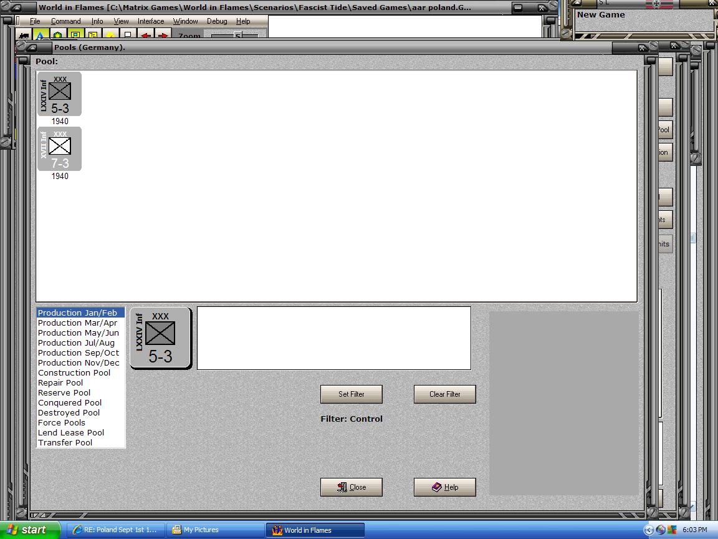Select Repair Pool in list
Screen dimensions: 718x539
point(80,382)
